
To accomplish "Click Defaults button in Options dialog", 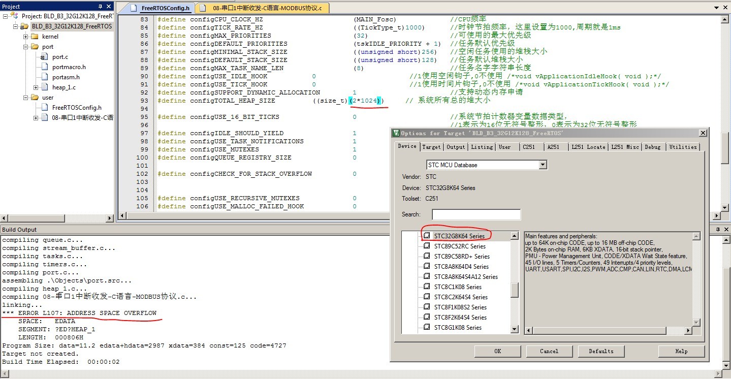I will (x=601, y=351).
